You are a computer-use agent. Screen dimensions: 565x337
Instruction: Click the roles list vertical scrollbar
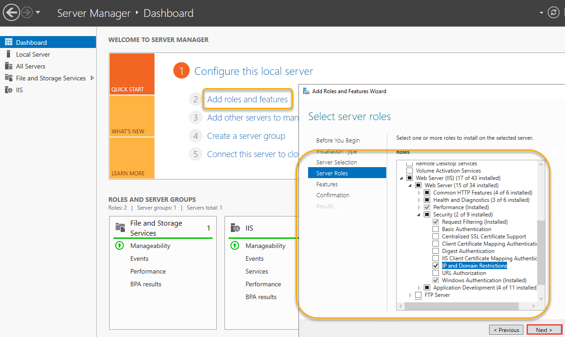(541, 251)
